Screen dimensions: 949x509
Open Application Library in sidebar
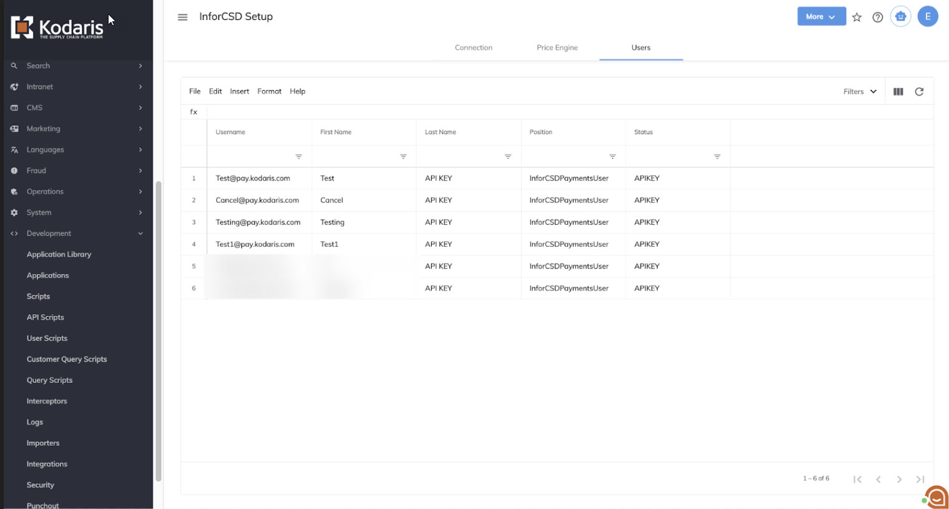pyautogui.click(x=59, y=255)
